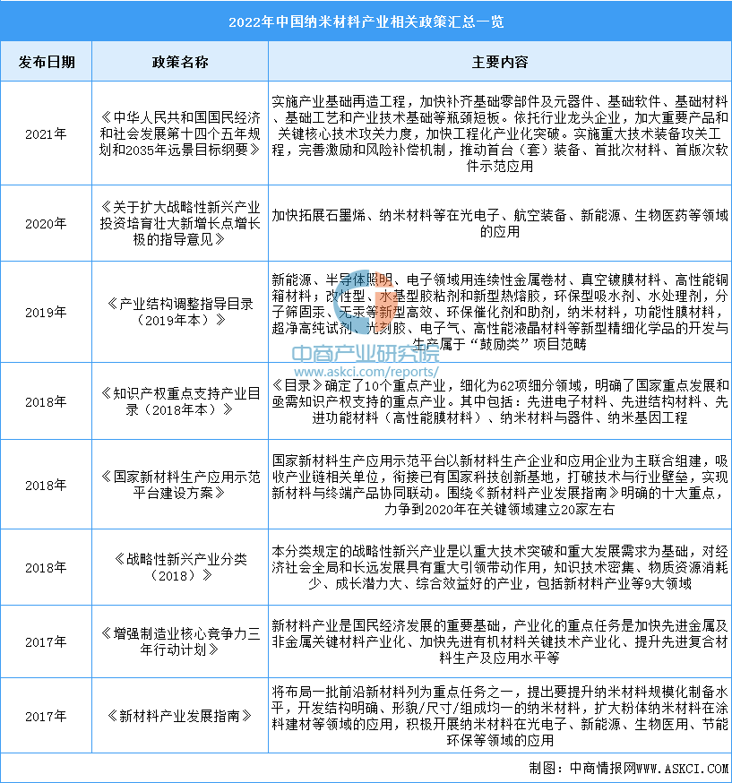Click policy name 中华人民共和国国民经济和社会发展第十四个五年规划
732x783 pixels.
(180, 133)
